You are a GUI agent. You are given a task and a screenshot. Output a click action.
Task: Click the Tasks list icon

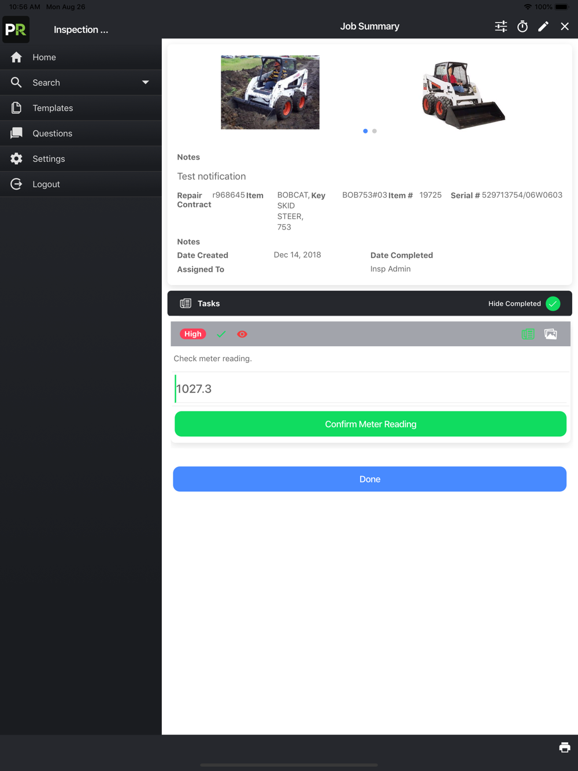click(186, 303)
